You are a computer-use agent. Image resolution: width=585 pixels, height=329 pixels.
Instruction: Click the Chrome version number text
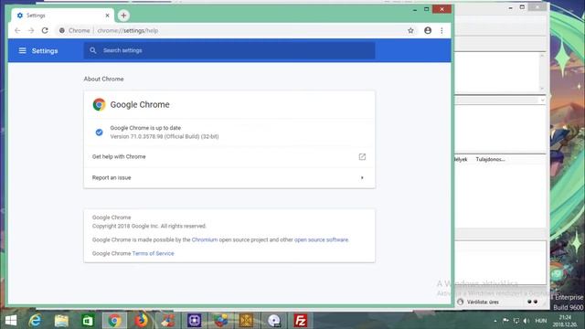pos(165,136)
